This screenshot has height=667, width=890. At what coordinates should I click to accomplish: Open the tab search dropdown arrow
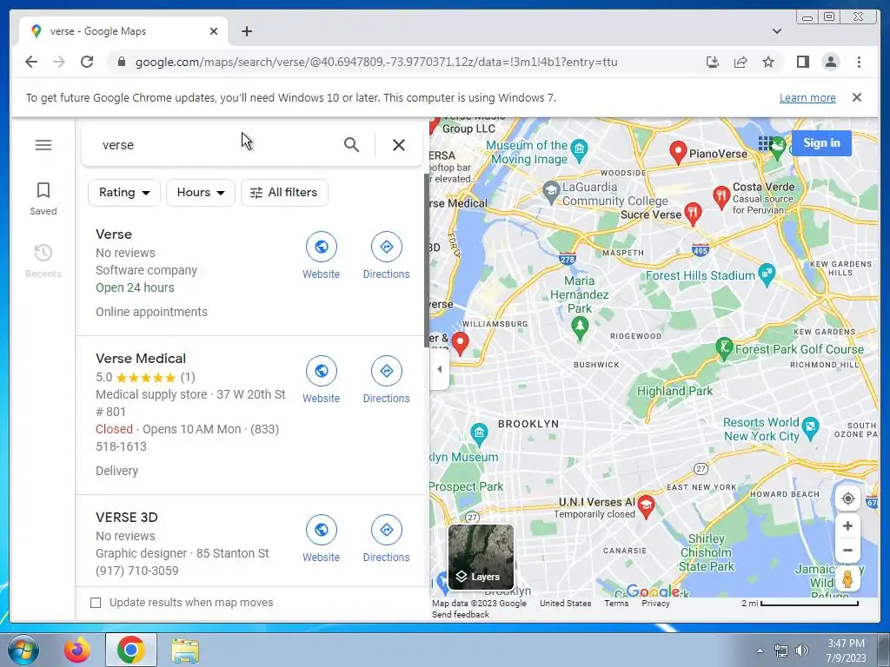[776, 31]
